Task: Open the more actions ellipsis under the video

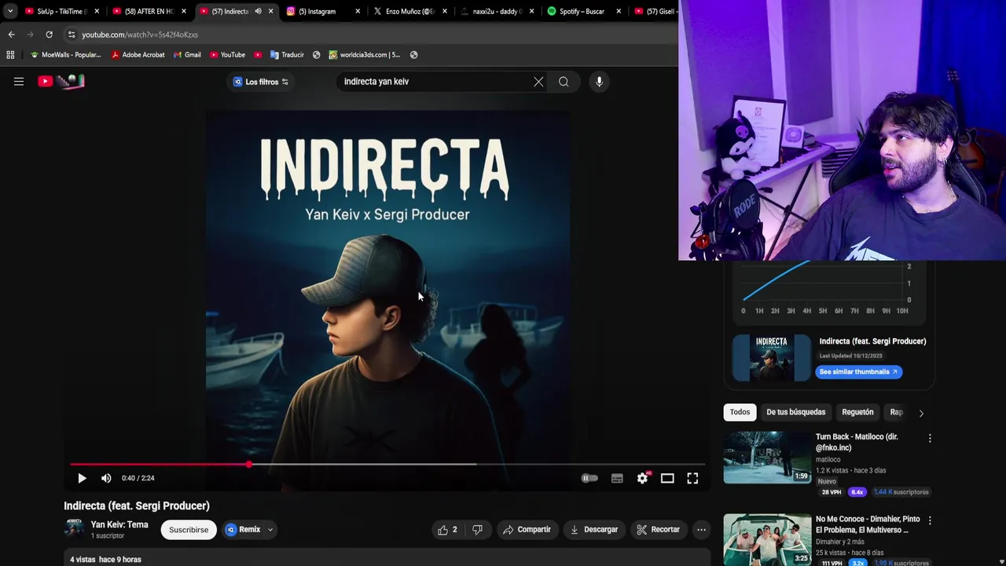Action: click(701, 530)
